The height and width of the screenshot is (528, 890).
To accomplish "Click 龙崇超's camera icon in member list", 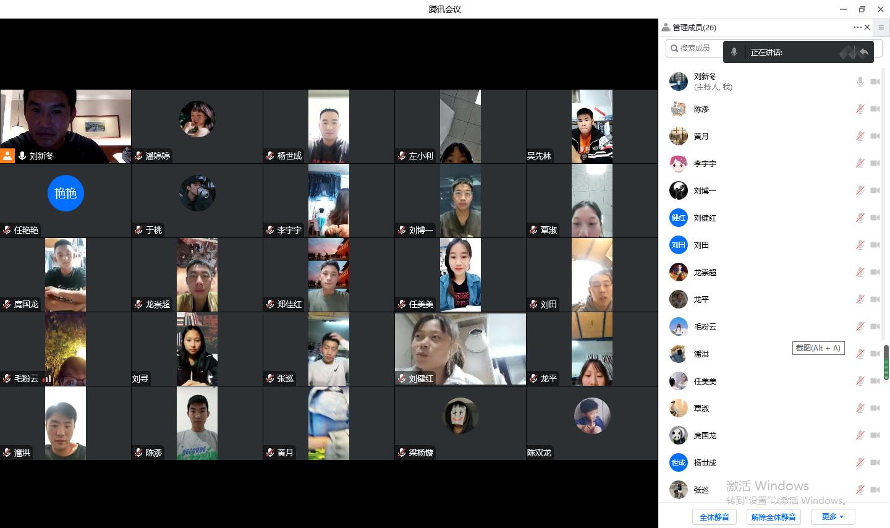I will 875,272.
